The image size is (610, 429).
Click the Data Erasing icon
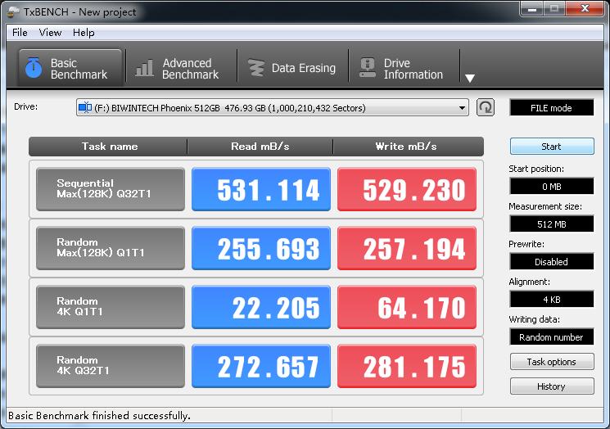click(256, 69)
